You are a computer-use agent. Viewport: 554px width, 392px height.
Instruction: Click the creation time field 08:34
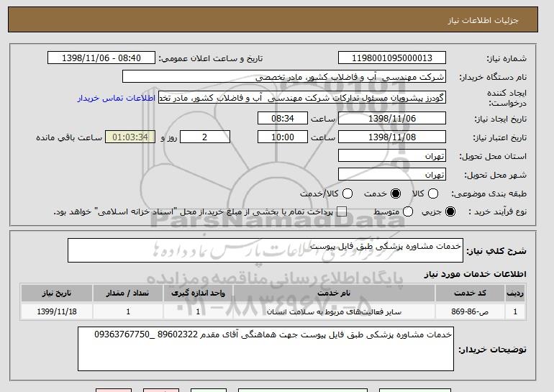(283, 118)
